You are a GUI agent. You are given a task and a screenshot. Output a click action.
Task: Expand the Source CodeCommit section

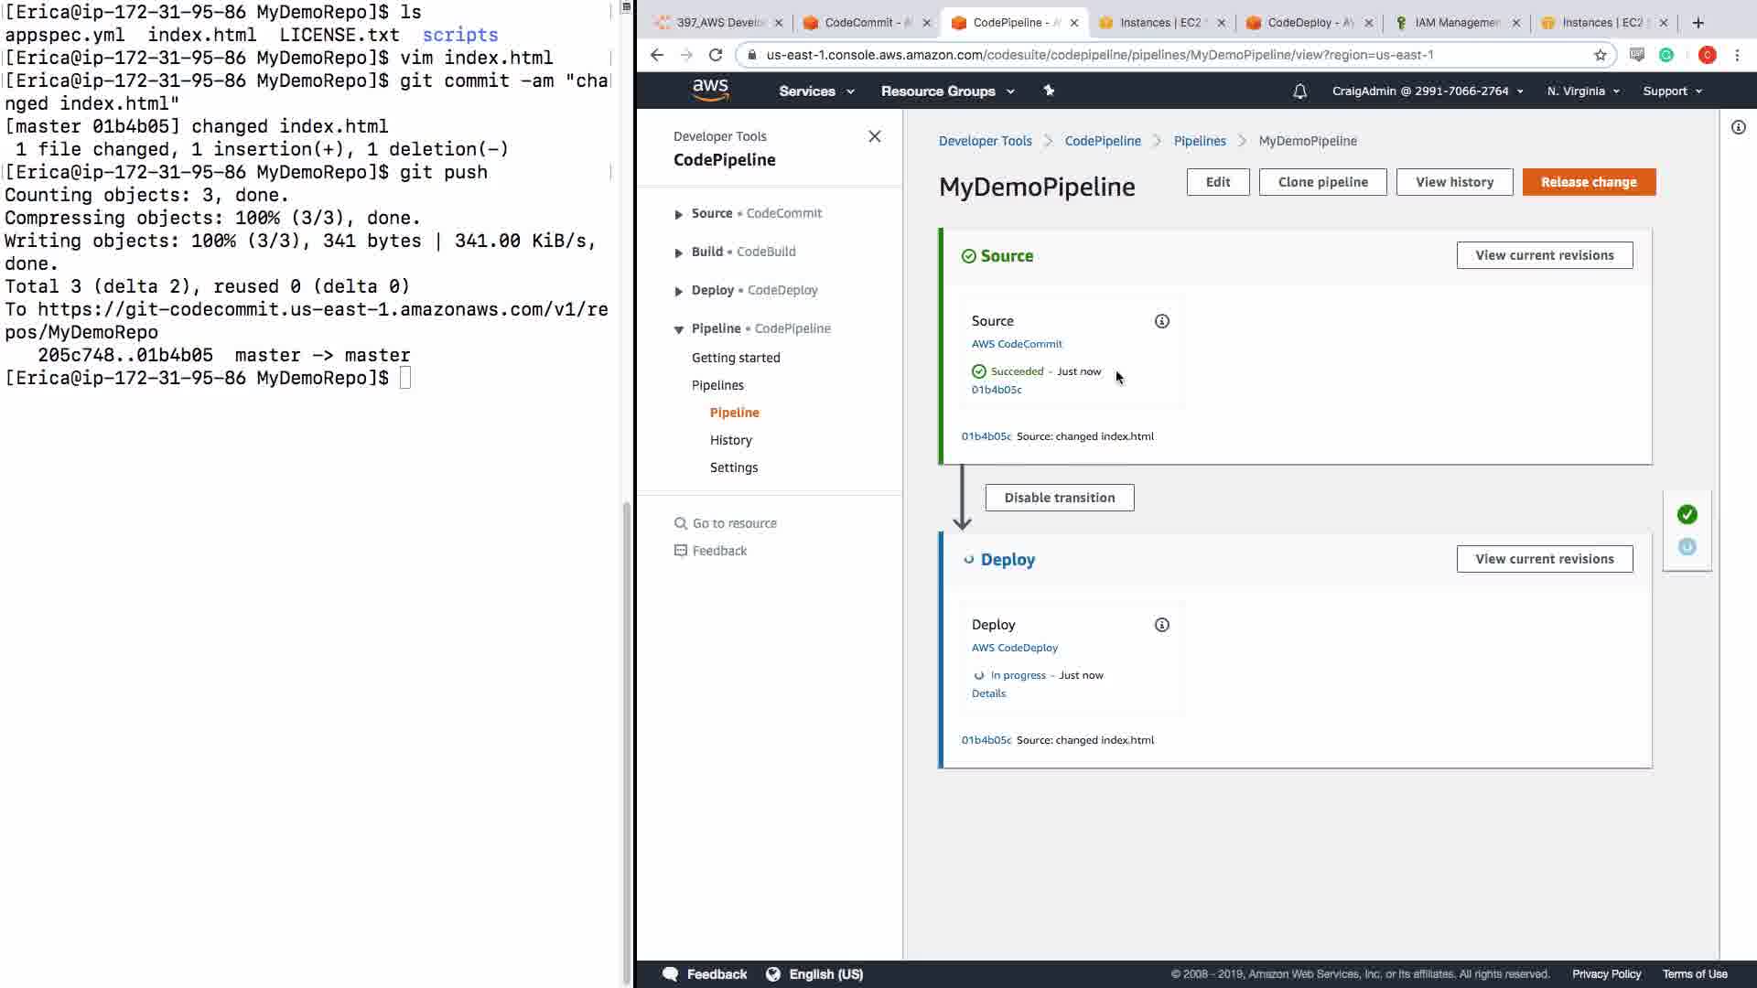(x=678, y=214)
